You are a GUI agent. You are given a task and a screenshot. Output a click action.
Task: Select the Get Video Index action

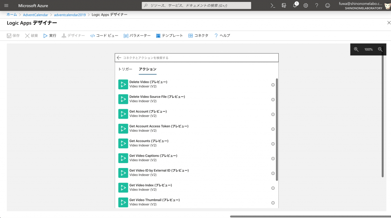197,187
